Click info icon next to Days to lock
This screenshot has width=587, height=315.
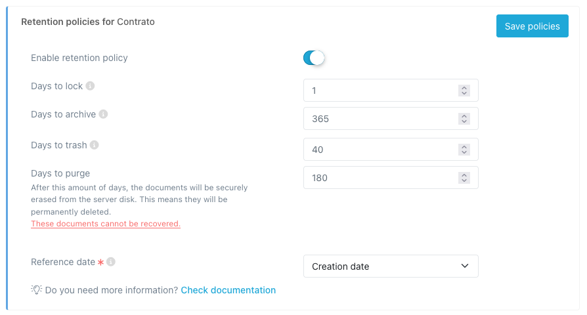[91, 86]
